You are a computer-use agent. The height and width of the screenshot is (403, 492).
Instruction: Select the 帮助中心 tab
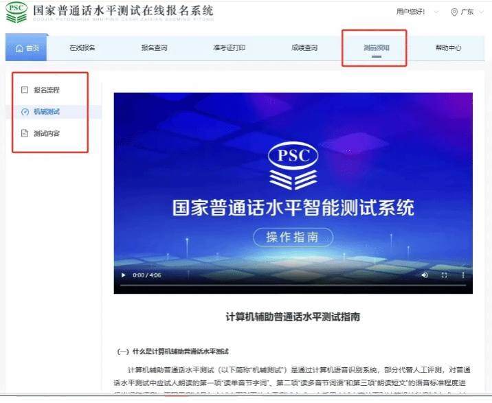[448, 48]
